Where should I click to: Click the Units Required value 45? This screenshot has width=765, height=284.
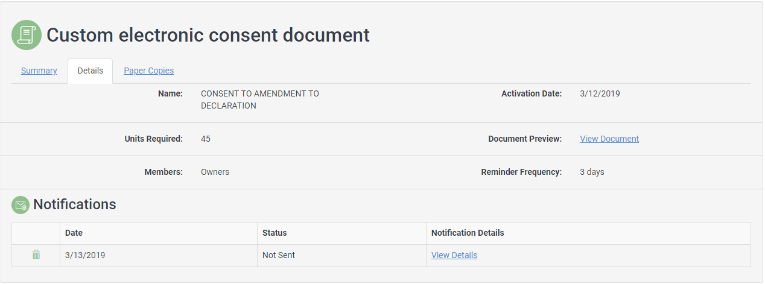click(x=206, y=139)
